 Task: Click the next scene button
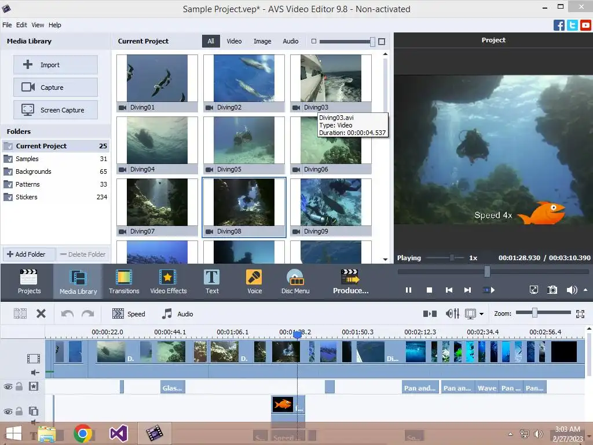489,290
